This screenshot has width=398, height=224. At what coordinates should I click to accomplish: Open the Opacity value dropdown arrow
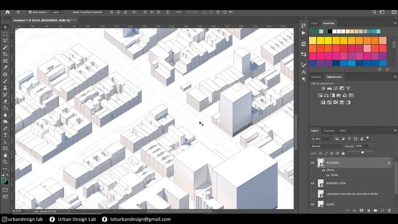pyautogui.click(x=366, y=146)
